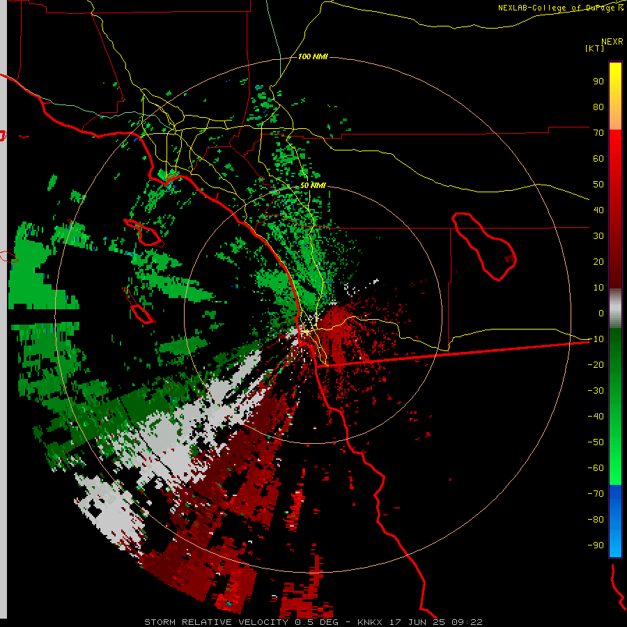Click the 50 value on velocity scale

point(598,185)
